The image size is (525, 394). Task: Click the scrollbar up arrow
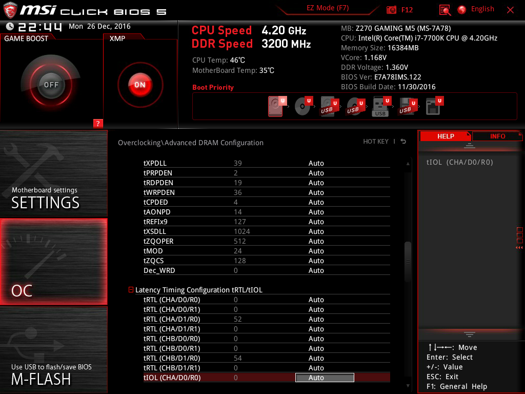coord(408,164)
